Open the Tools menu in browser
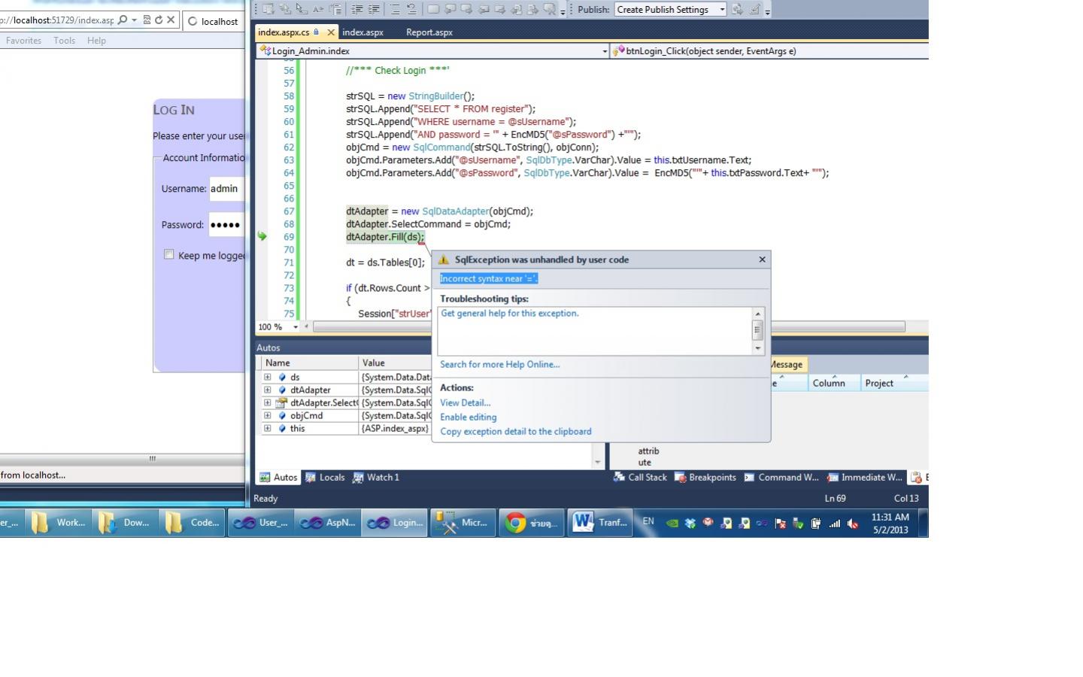This screenshot has height=677, width=1083. pyautogui.click(x=64, y=41)
